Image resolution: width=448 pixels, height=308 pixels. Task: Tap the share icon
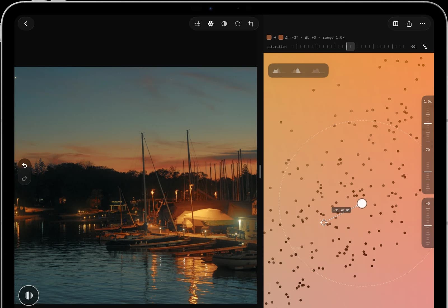409,24
